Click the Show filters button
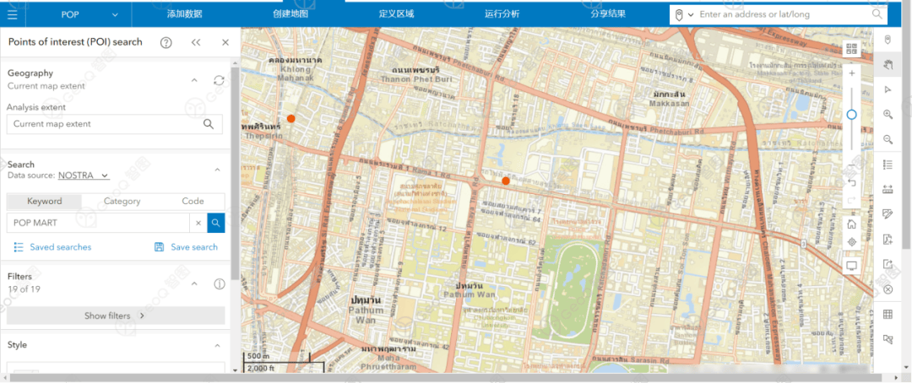This screenshot has width=912, height=383. (116, 316)
